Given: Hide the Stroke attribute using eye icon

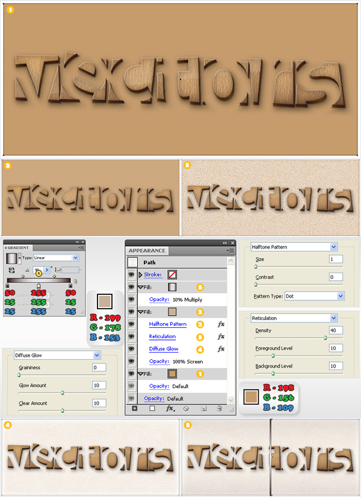Looking at the screenshot, I should coord(132,274).
